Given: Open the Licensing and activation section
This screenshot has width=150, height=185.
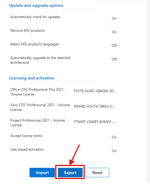Looking at the screenshot, I should pos(32,78).
